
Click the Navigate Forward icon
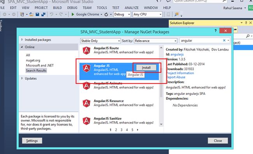[14, 14]
